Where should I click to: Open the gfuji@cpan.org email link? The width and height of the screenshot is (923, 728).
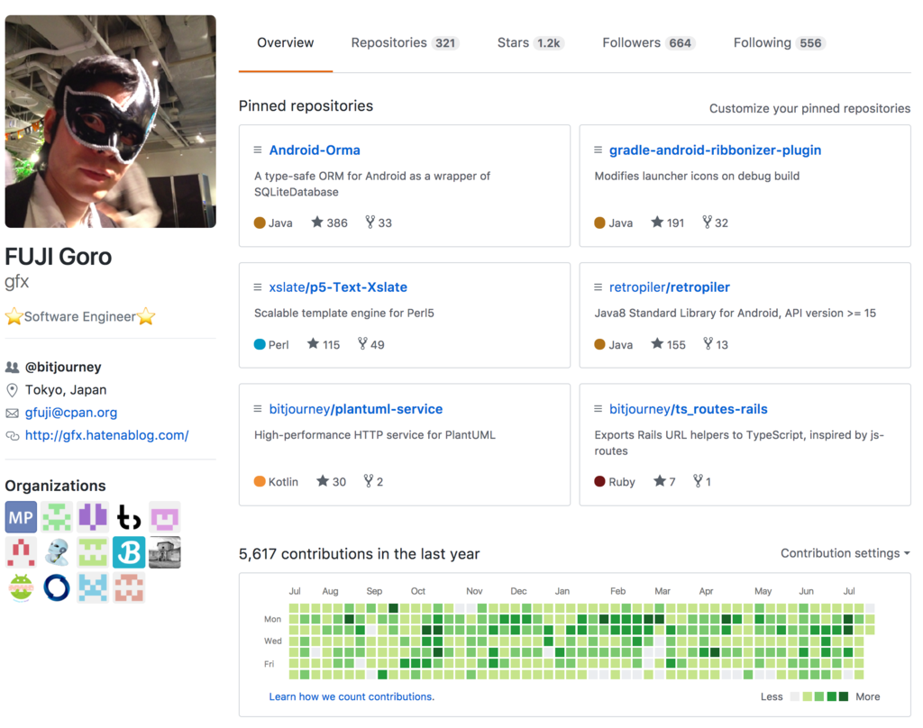point(70,413)
